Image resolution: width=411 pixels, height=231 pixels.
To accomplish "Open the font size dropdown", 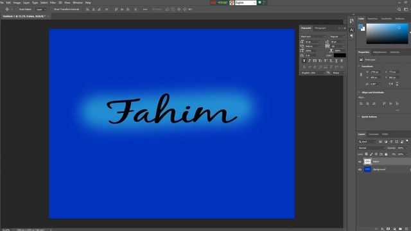I will pyautogui.click(x=313, y=42).
